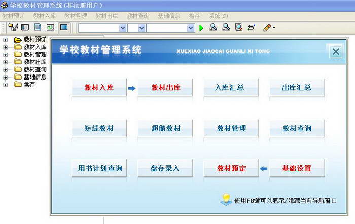Open the 系统(S) menu
Viewport: 355px width, 224px height.
(218, 16)
